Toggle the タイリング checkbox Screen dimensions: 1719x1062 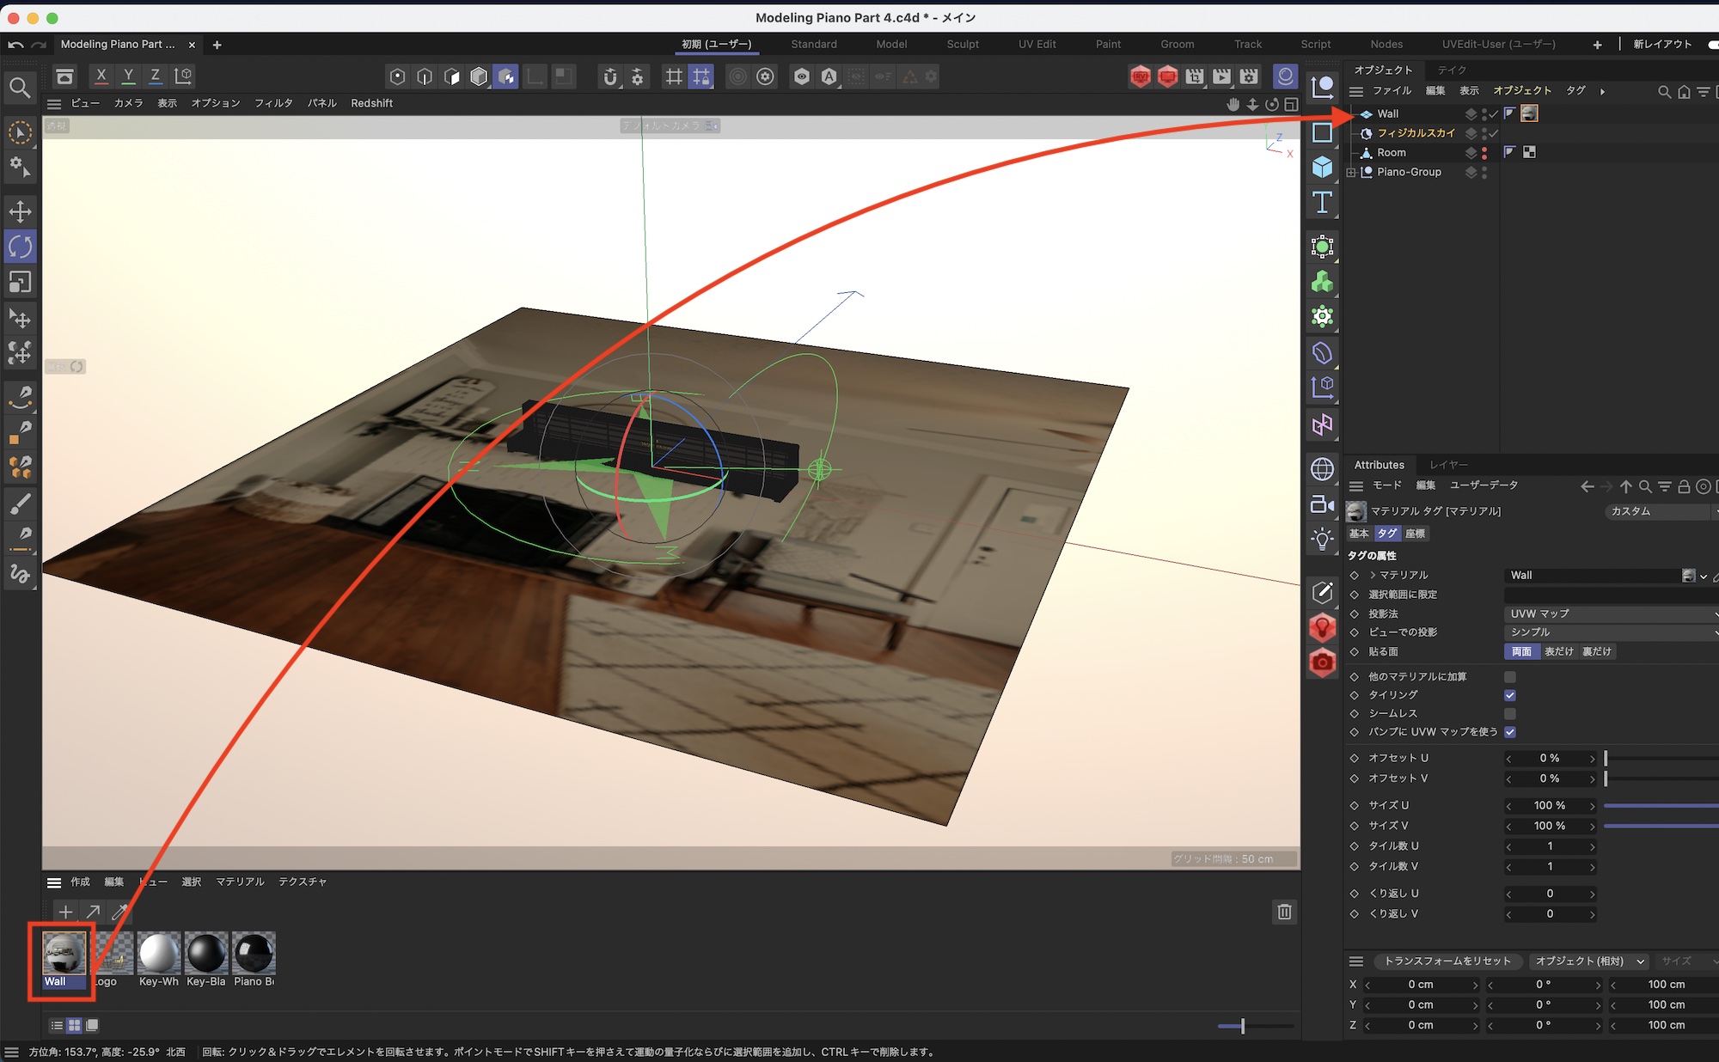pos(1510,695)
